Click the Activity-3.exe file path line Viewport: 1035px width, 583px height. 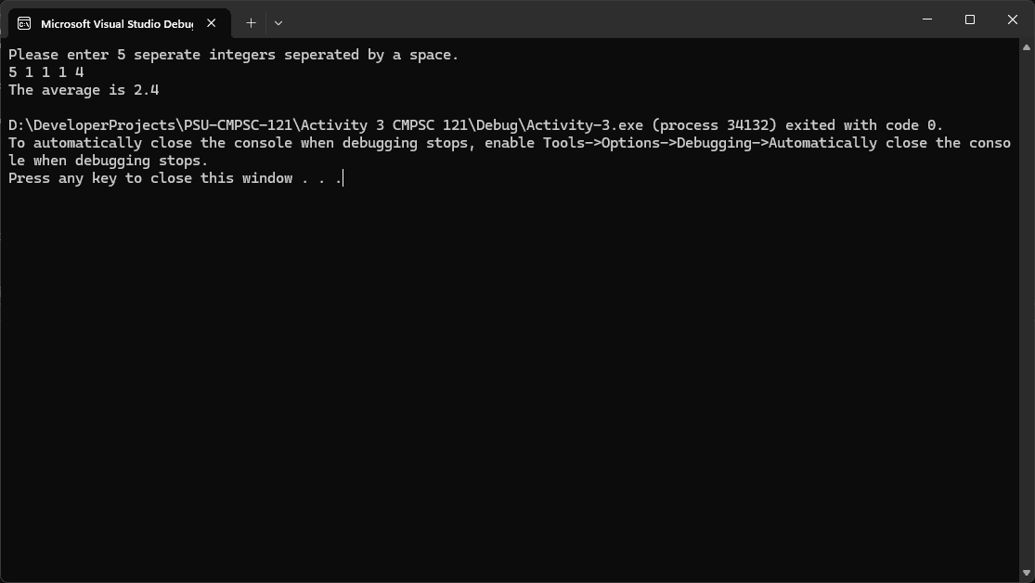[475, 124]
